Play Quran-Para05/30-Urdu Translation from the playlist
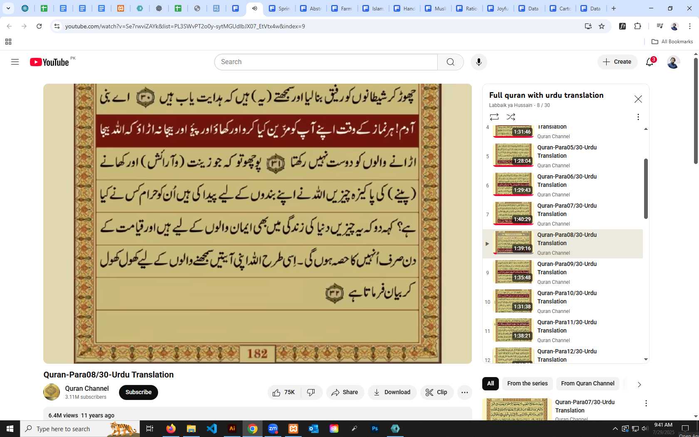Image resolution: width=699 pixels, height=437 pixels. [563, 156]
